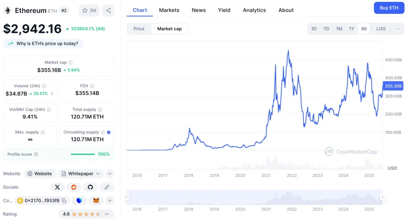Grab right handle of chart range slider

(382, 197)
